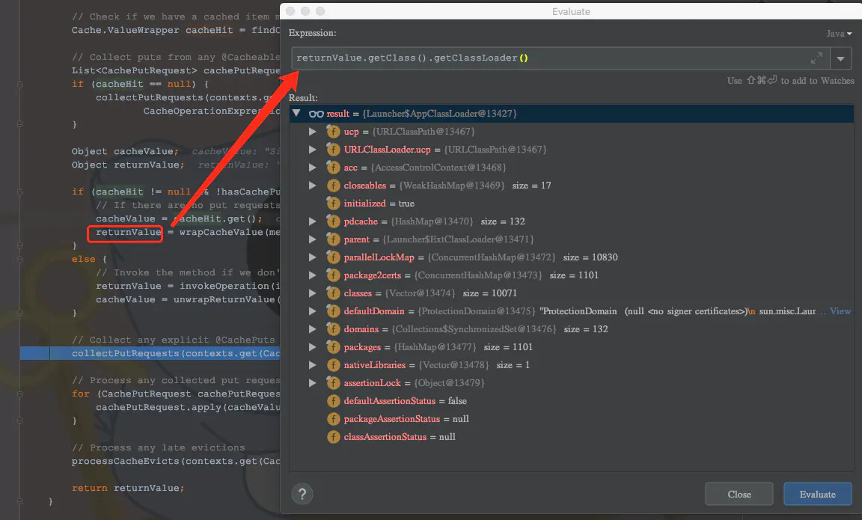The width and height of the screenshot is (862, 520).
Task: Click the field icon next to classes
Action: tap(333, 293)
